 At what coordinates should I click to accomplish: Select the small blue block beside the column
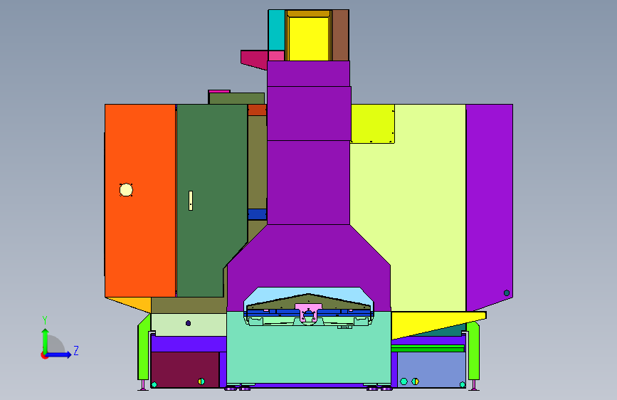coord(258,214)
